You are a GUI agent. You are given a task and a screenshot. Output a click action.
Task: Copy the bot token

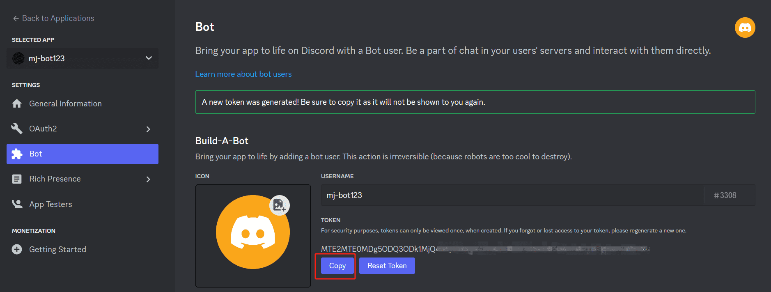point(337,266)
